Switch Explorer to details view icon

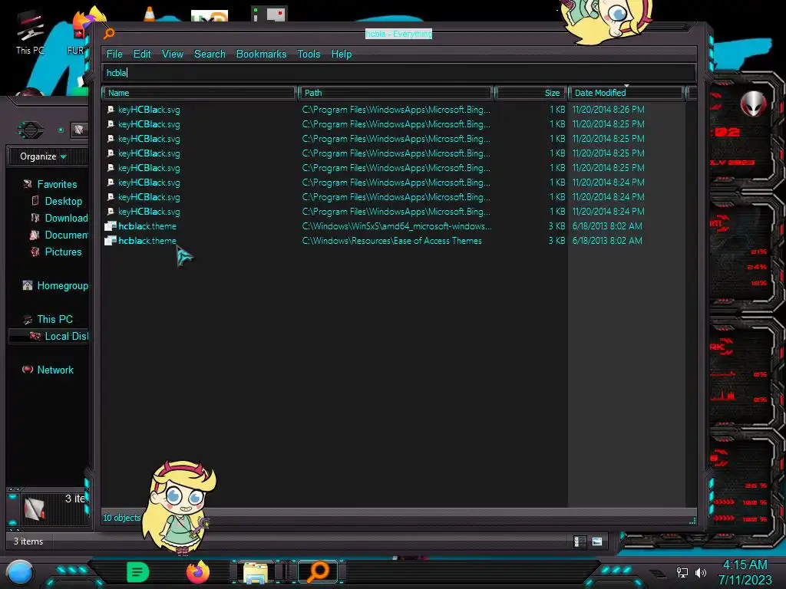click(x=579, y=541)
